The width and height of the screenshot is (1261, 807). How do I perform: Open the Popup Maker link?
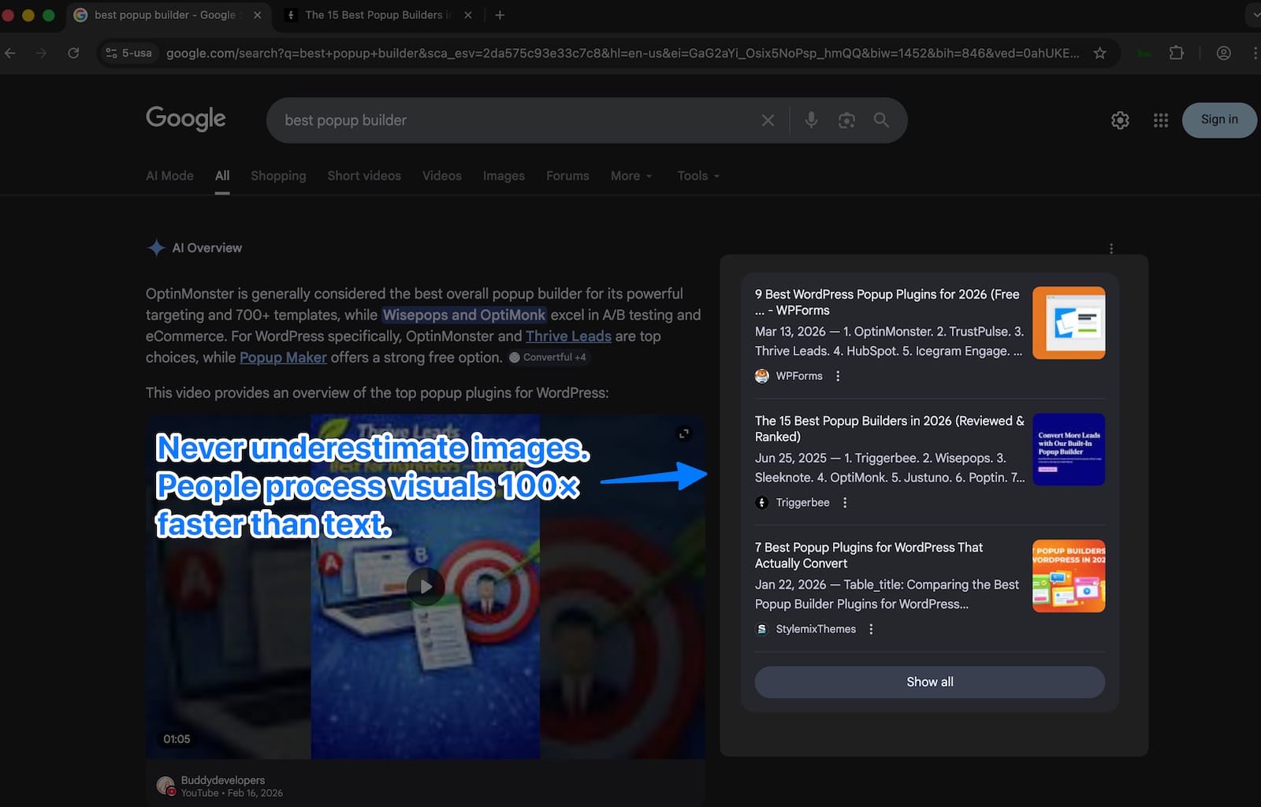pos(283,357)
